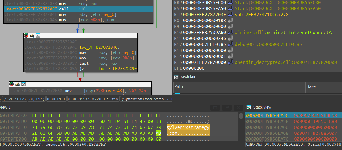Image resolution: width=342 pixels, height=150 pixels.
Task: Jump to loc_7FFB27872C90 jz target
Action: click(x=117, y=69)
